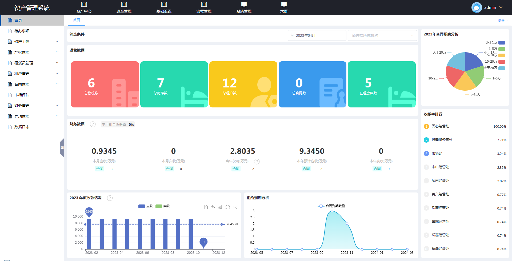The image size is (512, 261).
Task: Click the 2023年04月 date input
Action: [317, 35]
